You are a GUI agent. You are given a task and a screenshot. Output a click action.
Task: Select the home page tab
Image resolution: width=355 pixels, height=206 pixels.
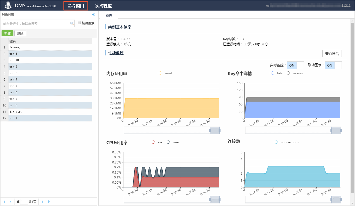pyautogui.click(x=109, y=15)
